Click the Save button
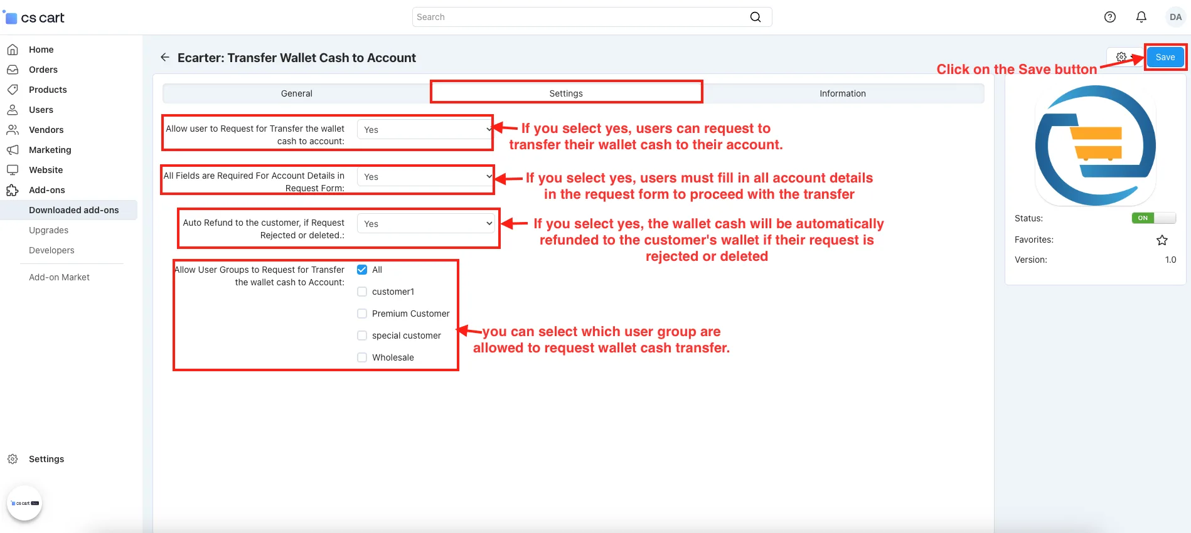 (1165, 57)
